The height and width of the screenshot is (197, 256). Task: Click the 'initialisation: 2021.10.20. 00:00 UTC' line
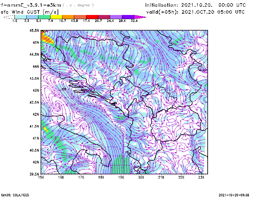click(x=196, y=5)
